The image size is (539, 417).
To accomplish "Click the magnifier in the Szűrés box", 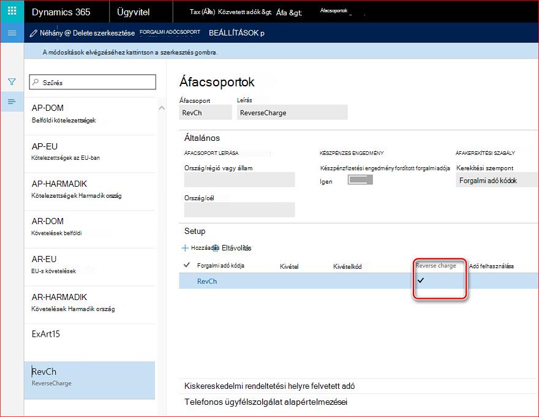I will coord(36,82).
